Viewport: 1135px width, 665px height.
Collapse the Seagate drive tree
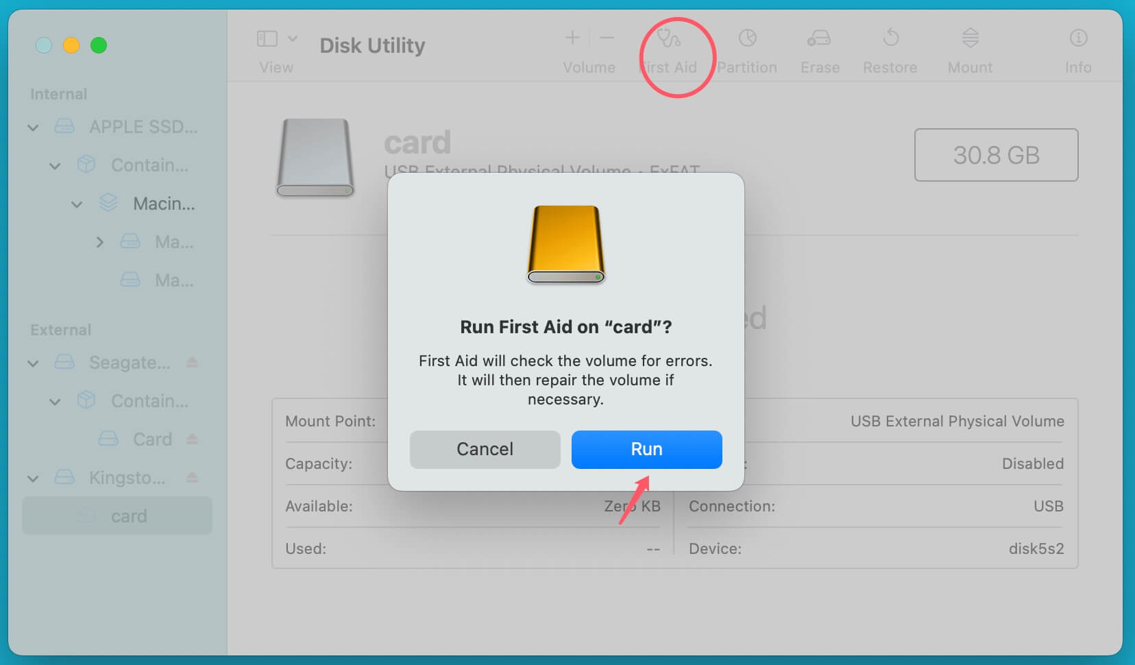click(x=32, y=363)
